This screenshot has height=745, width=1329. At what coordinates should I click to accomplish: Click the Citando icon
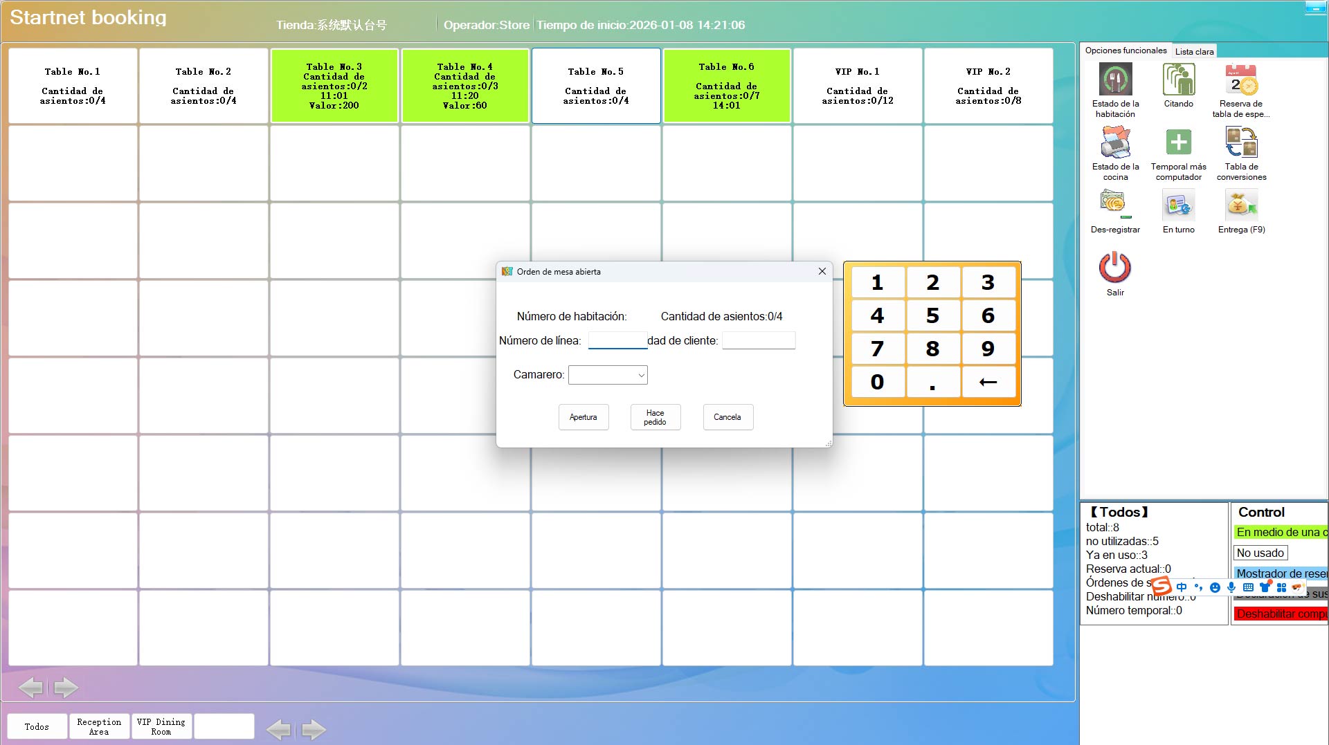click(x=1178, y=80)
